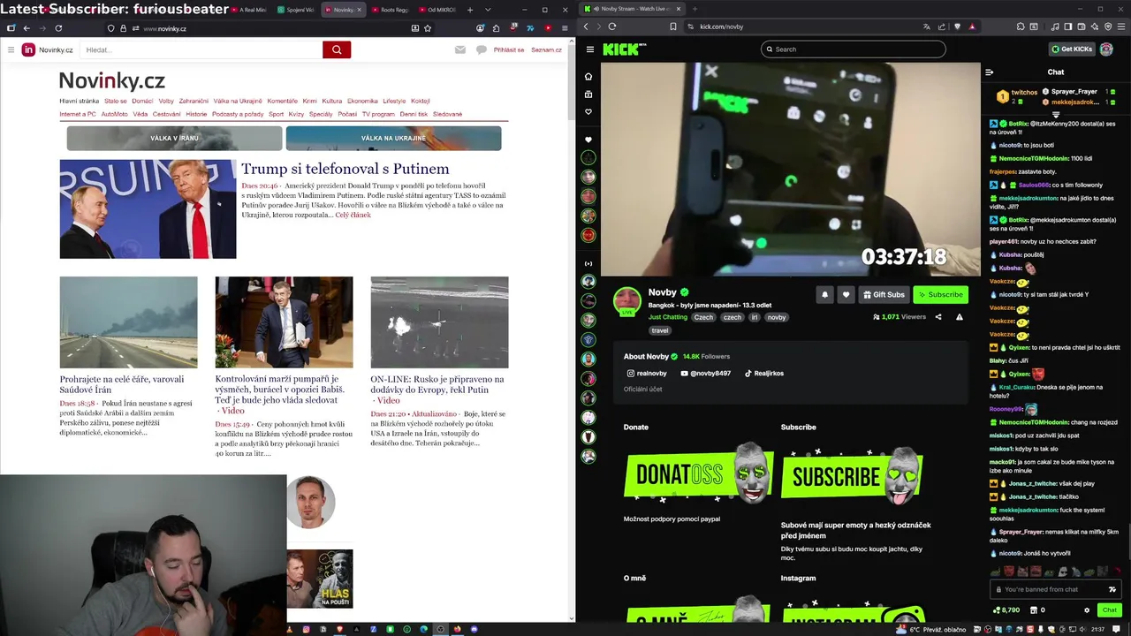This screenshot has width=1131, height=636.
Task: Click the green Chat send button
Action: tap(1110, 610)
